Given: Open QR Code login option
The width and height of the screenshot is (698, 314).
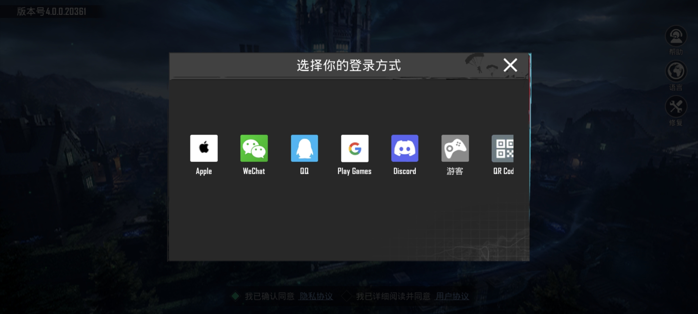Looking at the screenshot, I should click(503, 148).
